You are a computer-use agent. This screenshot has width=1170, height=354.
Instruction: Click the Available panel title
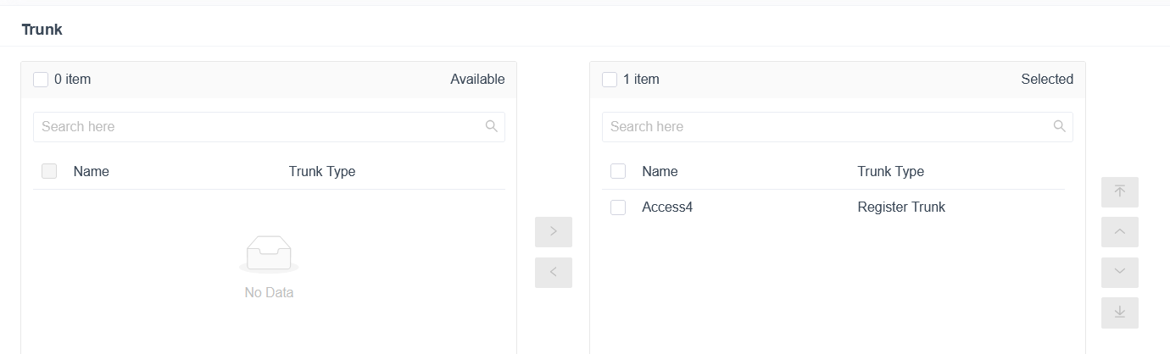pyautogui.click(x=477, y=80)
